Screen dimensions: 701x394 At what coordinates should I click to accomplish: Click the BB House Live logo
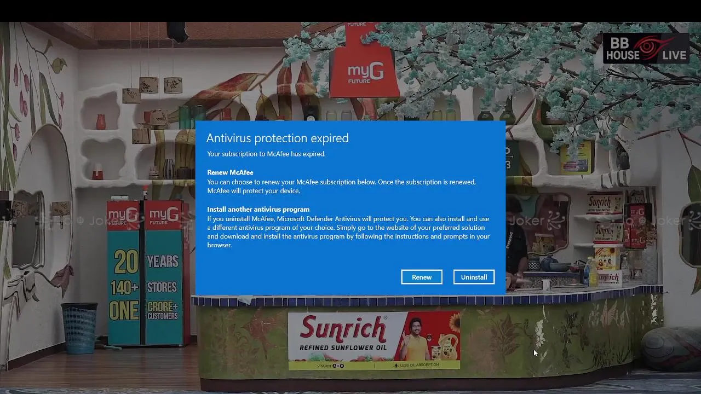pos(646,49)
